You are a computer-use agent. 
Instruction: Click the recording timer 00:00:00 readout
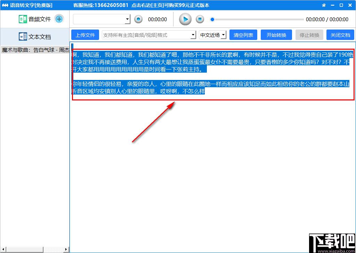[157, 19]
